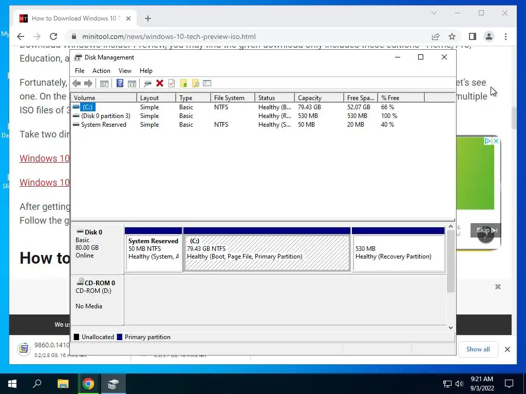This screenshot has width=526, height=394.
Task: Toggle Show/Hide Console Tree toolbar icon
Action: [104, 84]
